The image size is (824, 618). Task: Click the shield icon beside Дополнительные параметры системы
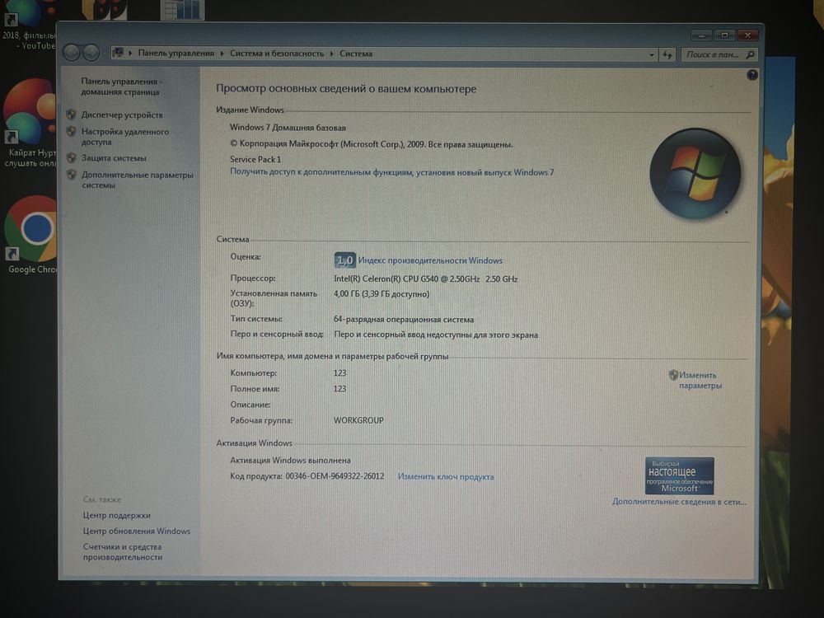point(72,175)
